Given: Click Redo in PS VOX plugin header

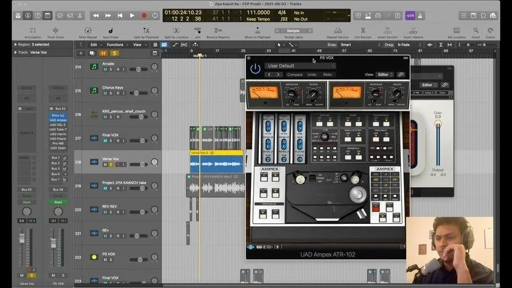Looking at the screenshot, I should (x=328, y=75).
